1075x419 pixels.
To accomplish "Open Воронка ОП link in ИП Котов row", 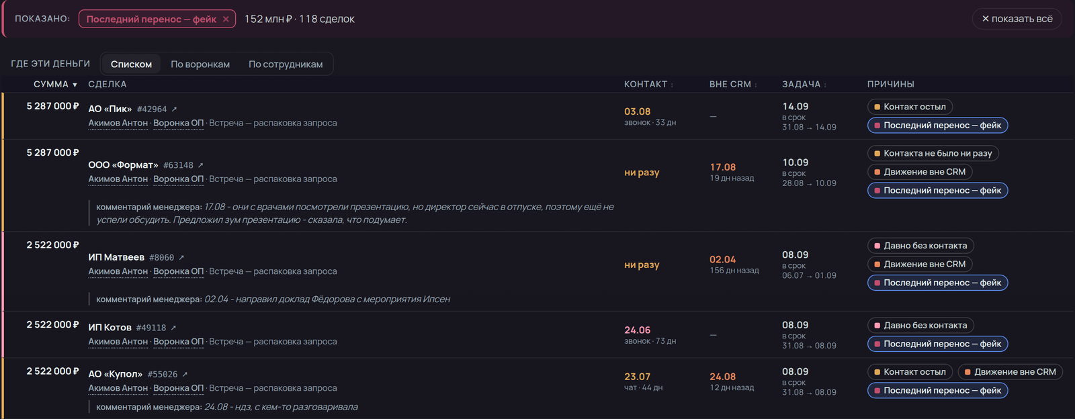I will coord(178,342).
